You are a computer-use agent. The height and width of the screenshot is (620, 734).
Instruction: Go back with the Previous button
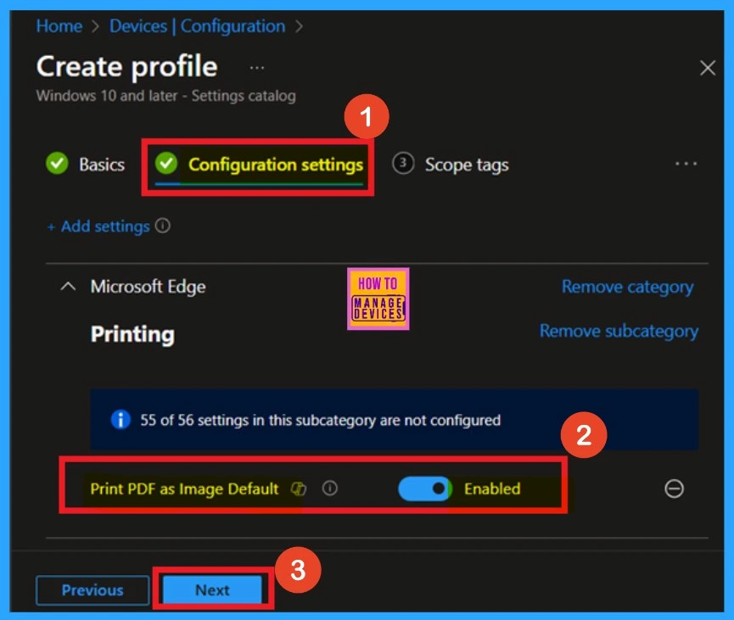point(92,590)
